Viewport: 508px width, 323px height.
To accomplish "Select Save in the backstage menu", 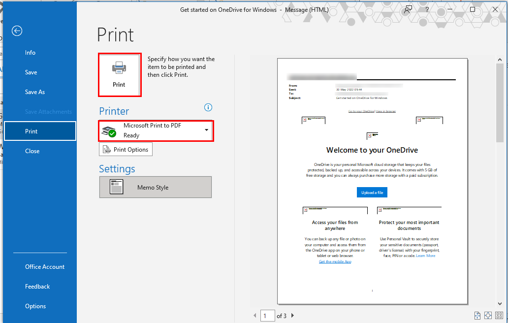I will click(31, 72).
